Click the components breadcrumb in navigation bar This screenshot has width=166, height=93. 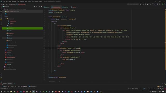[12, 4]
